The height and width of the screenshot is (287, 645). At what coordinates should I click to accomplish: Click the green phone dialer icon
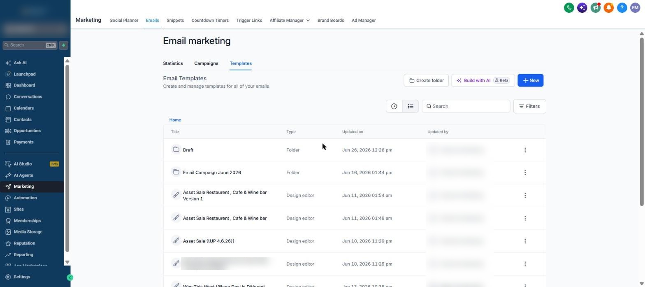coord(569,7)
